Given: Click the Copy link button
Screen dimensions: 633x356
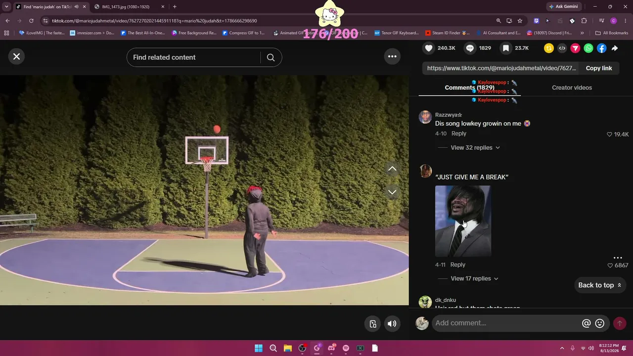Looking at the screenshot, I should (599, 68).
